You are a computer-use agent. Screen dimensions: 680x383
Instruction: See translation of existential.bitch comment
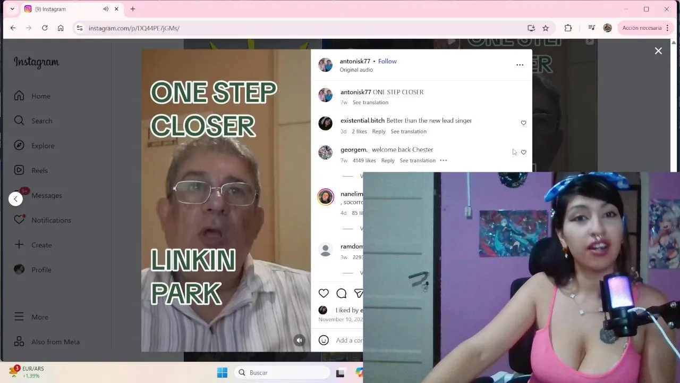pos(409,131)
